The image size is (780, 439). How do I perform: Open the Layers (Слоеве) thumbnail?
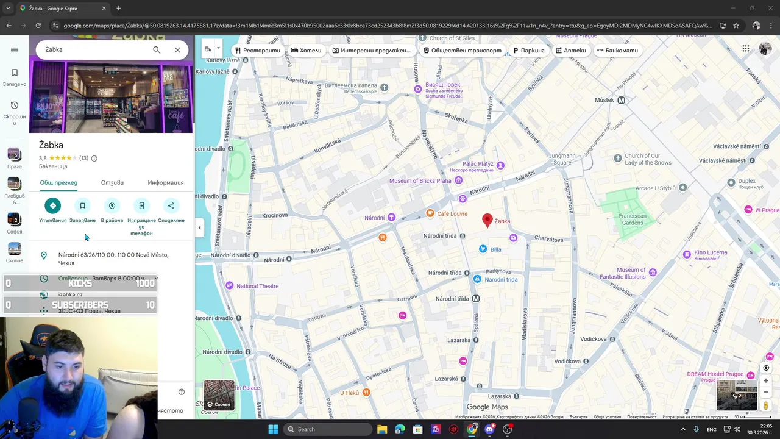pyautogui.click(x=219, y=395)
